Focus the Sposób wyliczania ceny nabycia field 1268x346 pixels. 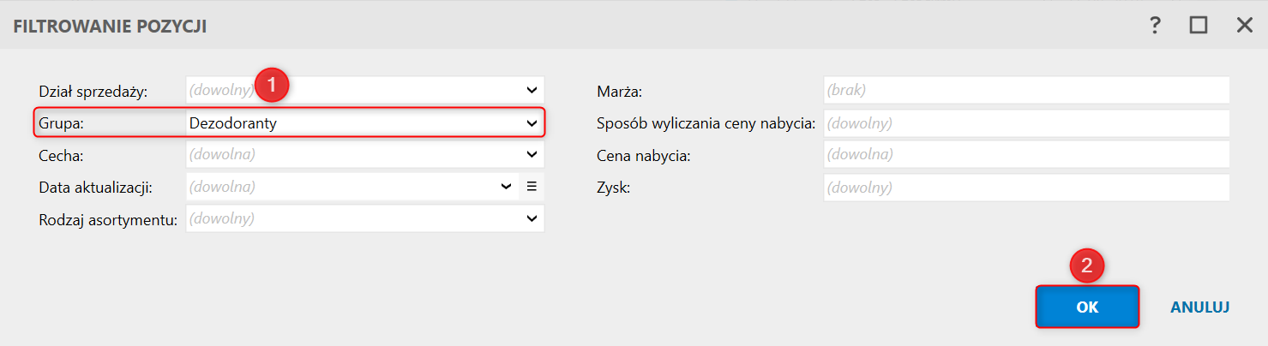click(x=1026, y=123)
